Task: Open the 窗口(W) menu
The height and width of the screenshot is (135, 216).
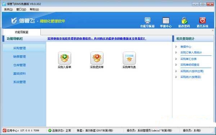Action: point(21,9)
